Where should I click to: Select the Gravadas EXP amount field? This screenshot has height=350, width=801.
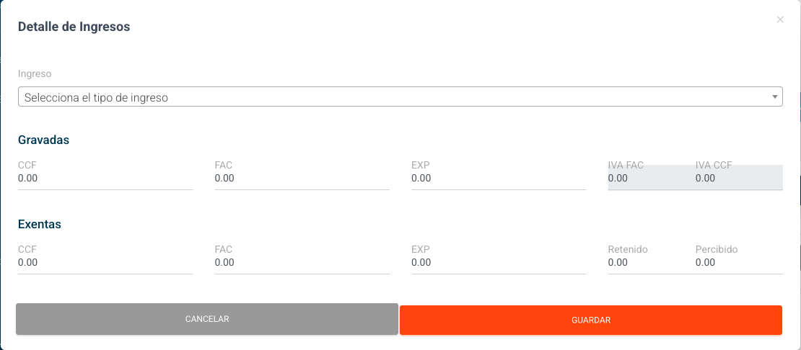[498, 179]
